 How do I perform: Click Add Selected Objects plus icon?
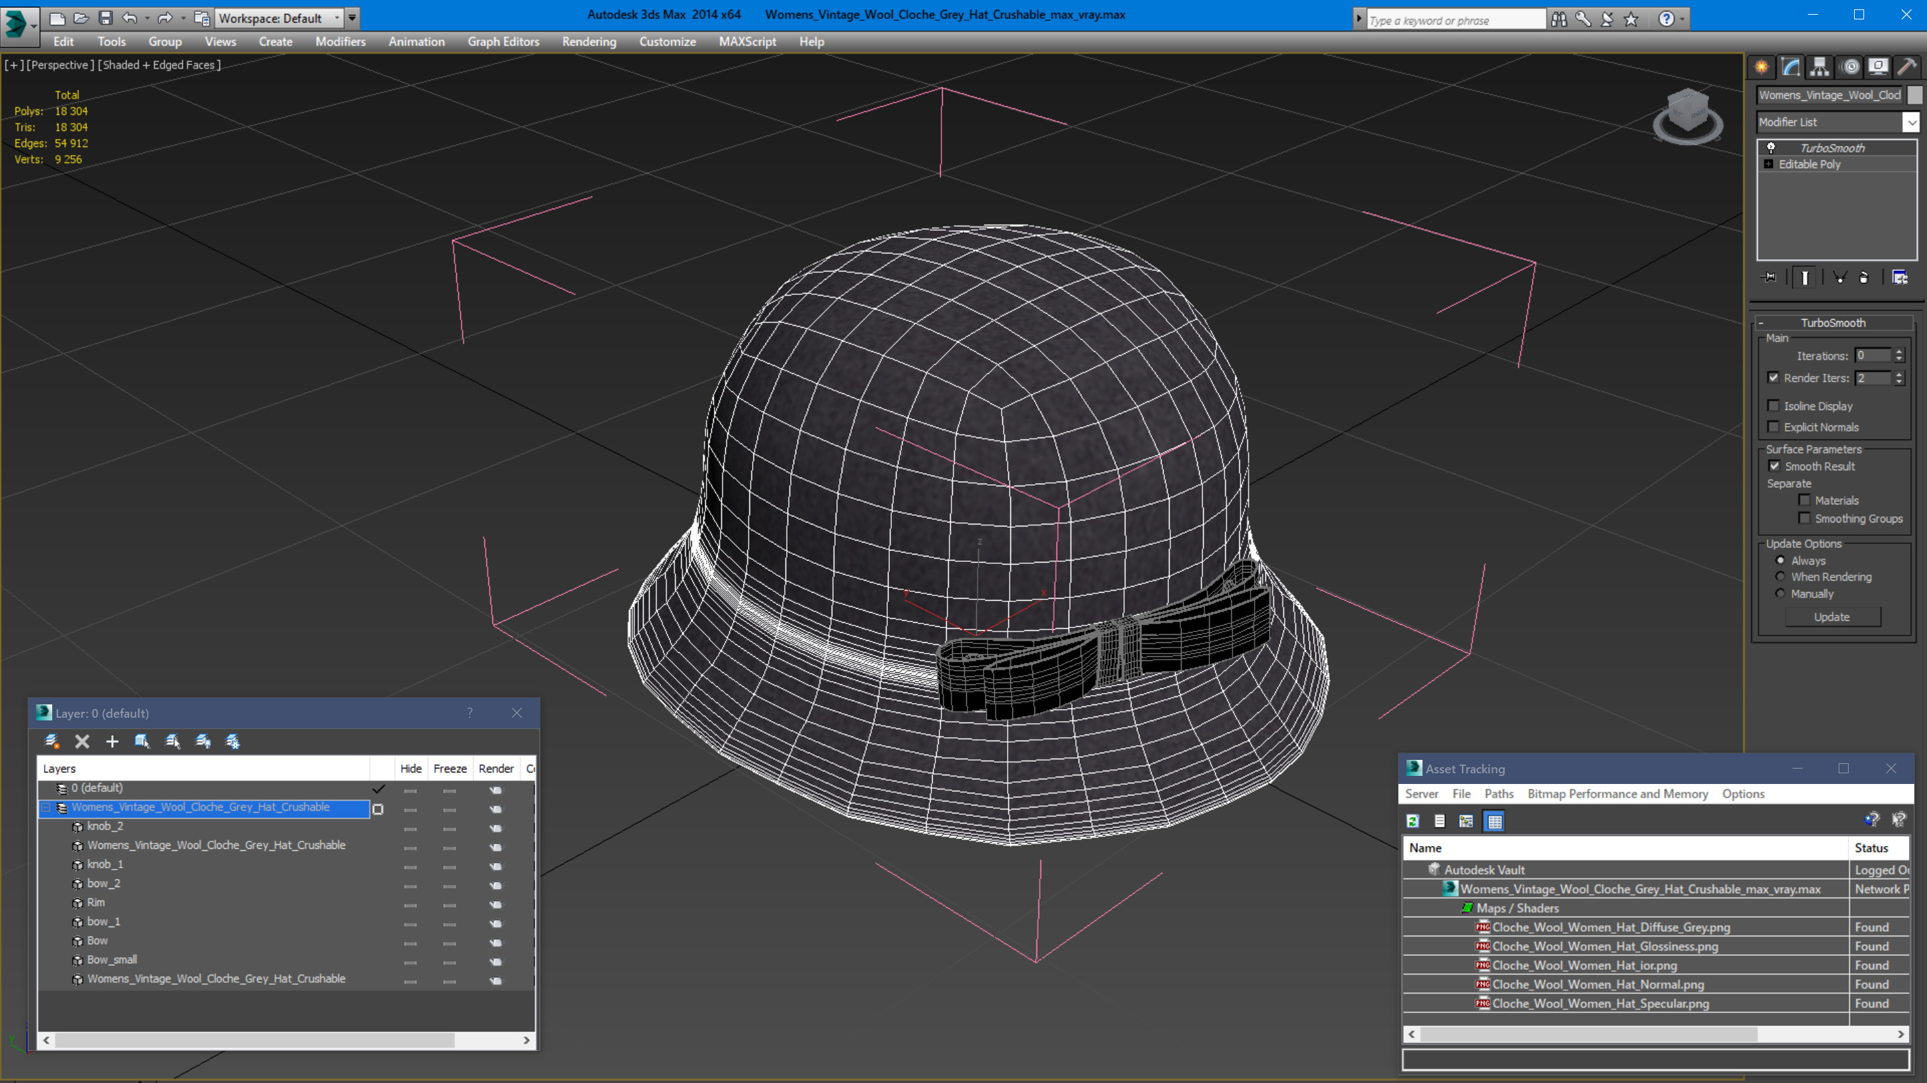(112, 742)
